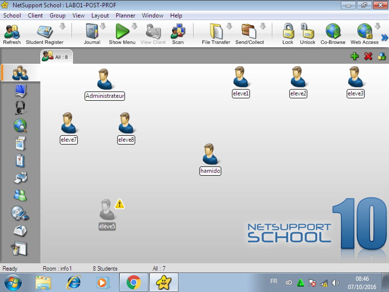Click the volume speaker tray icon
This screenshot has width=389, height=292.
click(x=335, y=283)
